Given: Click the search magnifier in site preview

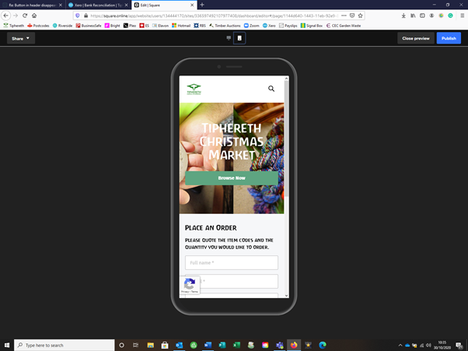Looking at the screenshot, I should pyautogui.click(x=271, y=89).
